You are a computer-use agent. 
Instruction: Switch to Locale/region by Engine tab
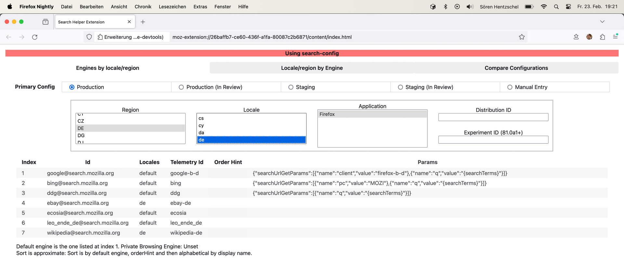(312, 68)
